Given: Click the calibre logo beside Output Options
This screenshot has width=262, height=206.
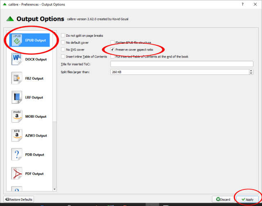Looking at the screenshot, I should [10, 19].
